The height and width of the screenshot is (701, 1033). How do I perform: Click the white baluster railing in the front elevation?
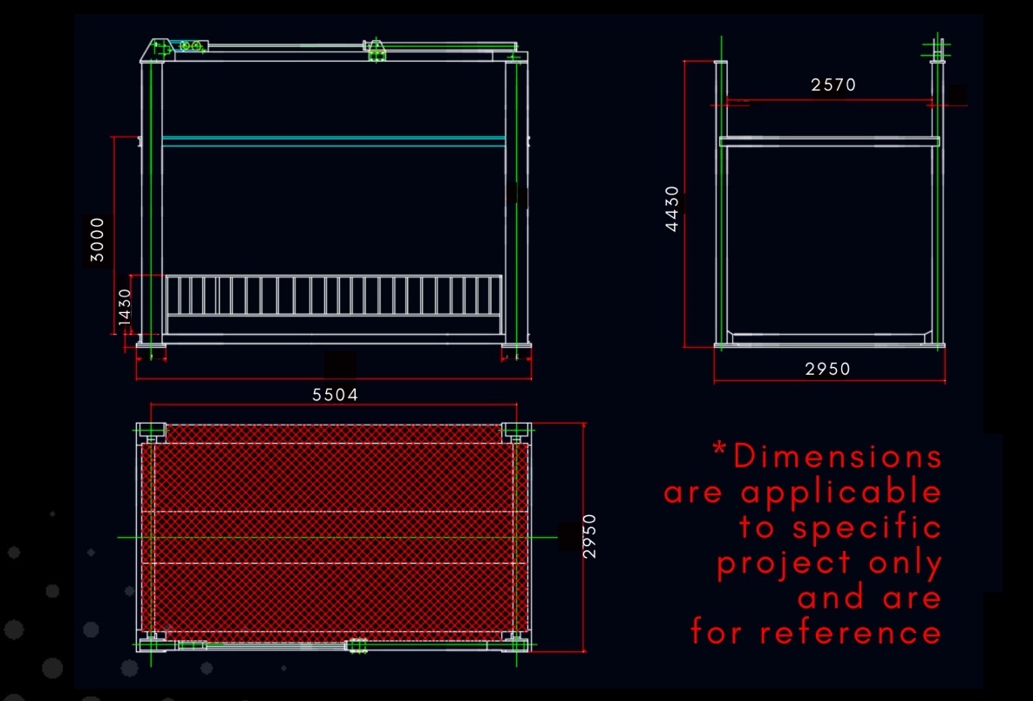pyautogui.click(x=334, y=296)
